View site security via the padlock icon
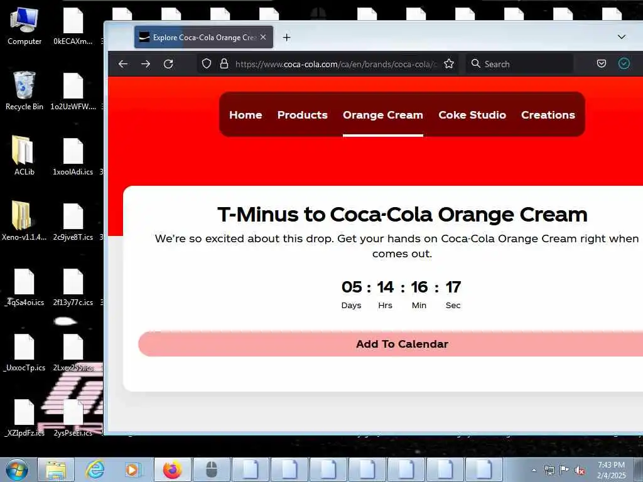This screenshot has width=643, height=482. 224,64
